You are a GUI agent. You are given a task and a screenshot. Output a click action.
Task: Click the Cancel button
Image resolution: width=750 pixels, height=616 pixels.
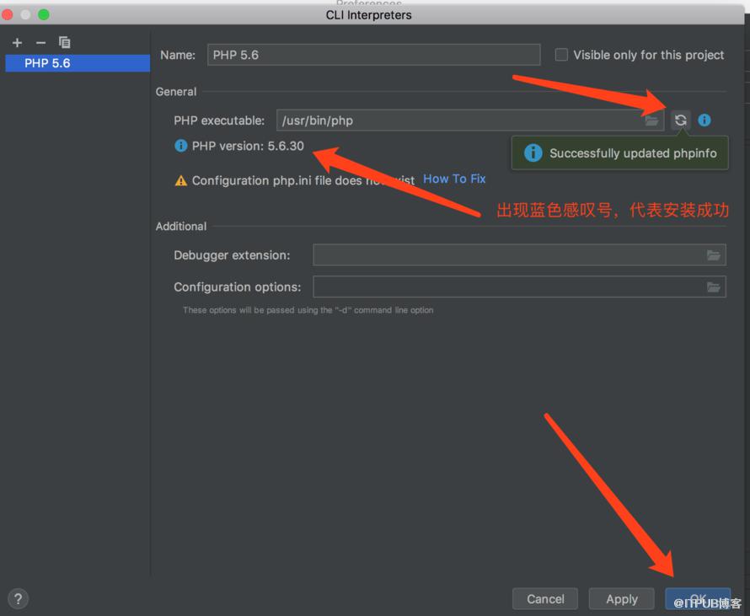544,599
